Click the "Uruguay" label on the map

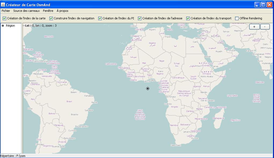[62, 142]
